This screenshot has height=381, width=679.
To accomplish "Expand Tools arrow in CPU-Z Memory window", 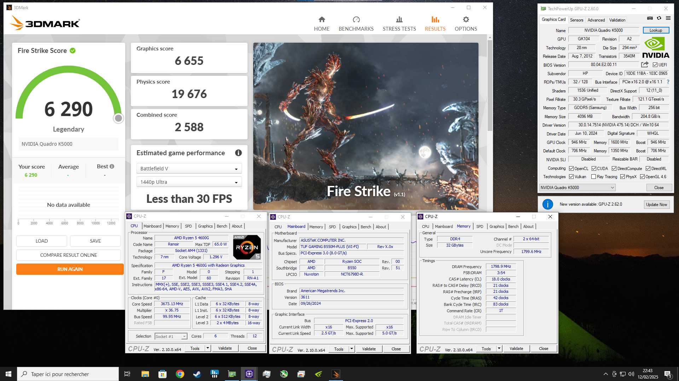I will (499, 349).
